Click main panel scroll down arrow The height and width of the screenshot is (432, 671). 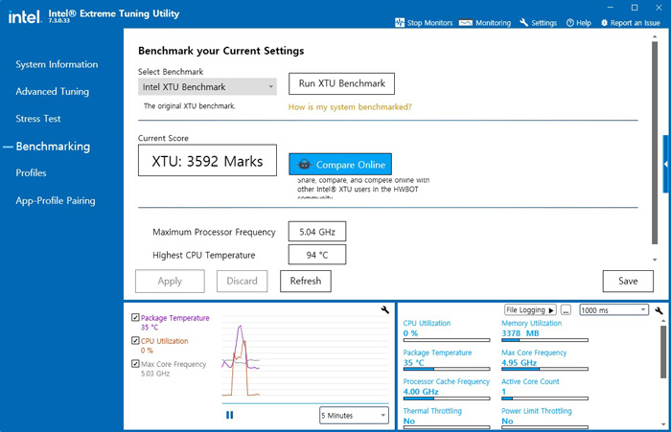coord(655,260)
